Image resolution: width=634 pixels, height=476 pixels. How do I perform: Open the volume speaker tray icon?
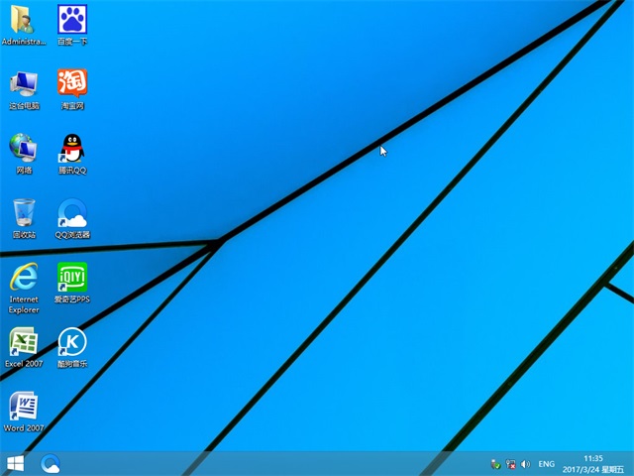pos(525,463)
